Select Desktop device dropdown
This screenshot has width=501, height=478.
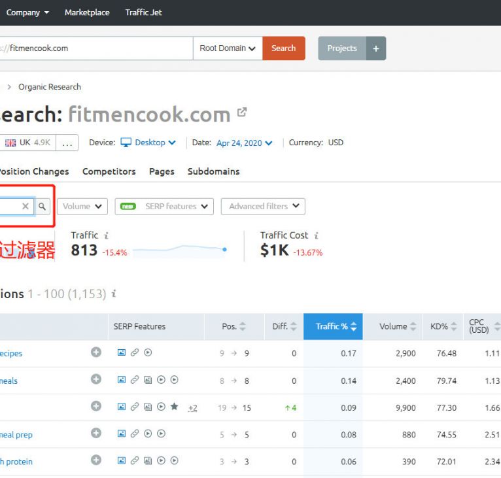click(149, 143)
